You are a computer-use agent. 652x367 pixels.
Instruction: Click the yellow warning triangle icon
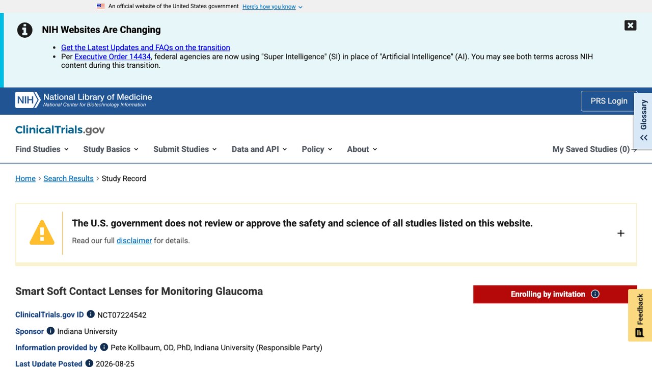tap(42, 232)
